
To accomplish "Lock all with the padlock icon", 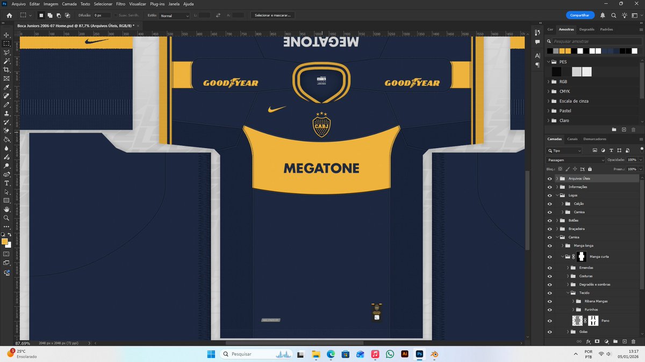I will pyautogui.click(x=590, y=169).
